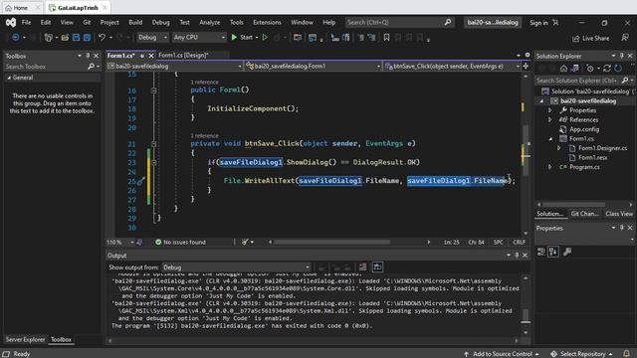637x358 pixels.
Task: Toggle word wrap in Output panel
Action: (x=377, y=268)
